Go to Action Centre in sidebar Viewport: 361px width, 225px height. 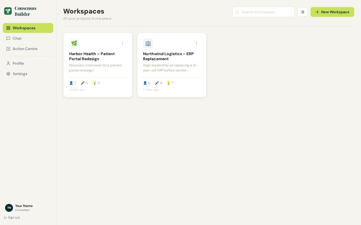point(28,49)
